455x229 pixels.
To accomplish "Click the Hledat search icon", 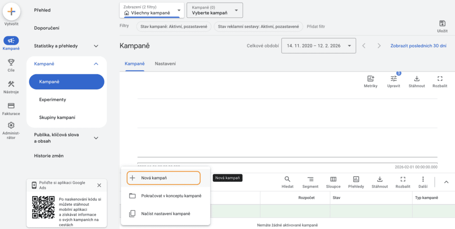I will point(287,179).
